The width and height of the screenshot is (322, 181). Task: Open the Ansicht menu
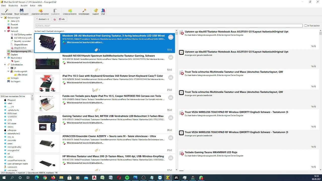pos(24,6)
